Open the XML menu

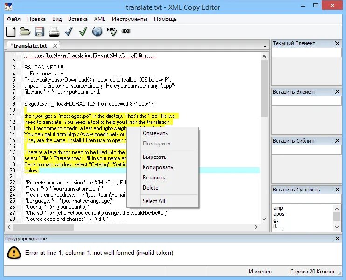[x=99, y=19]
